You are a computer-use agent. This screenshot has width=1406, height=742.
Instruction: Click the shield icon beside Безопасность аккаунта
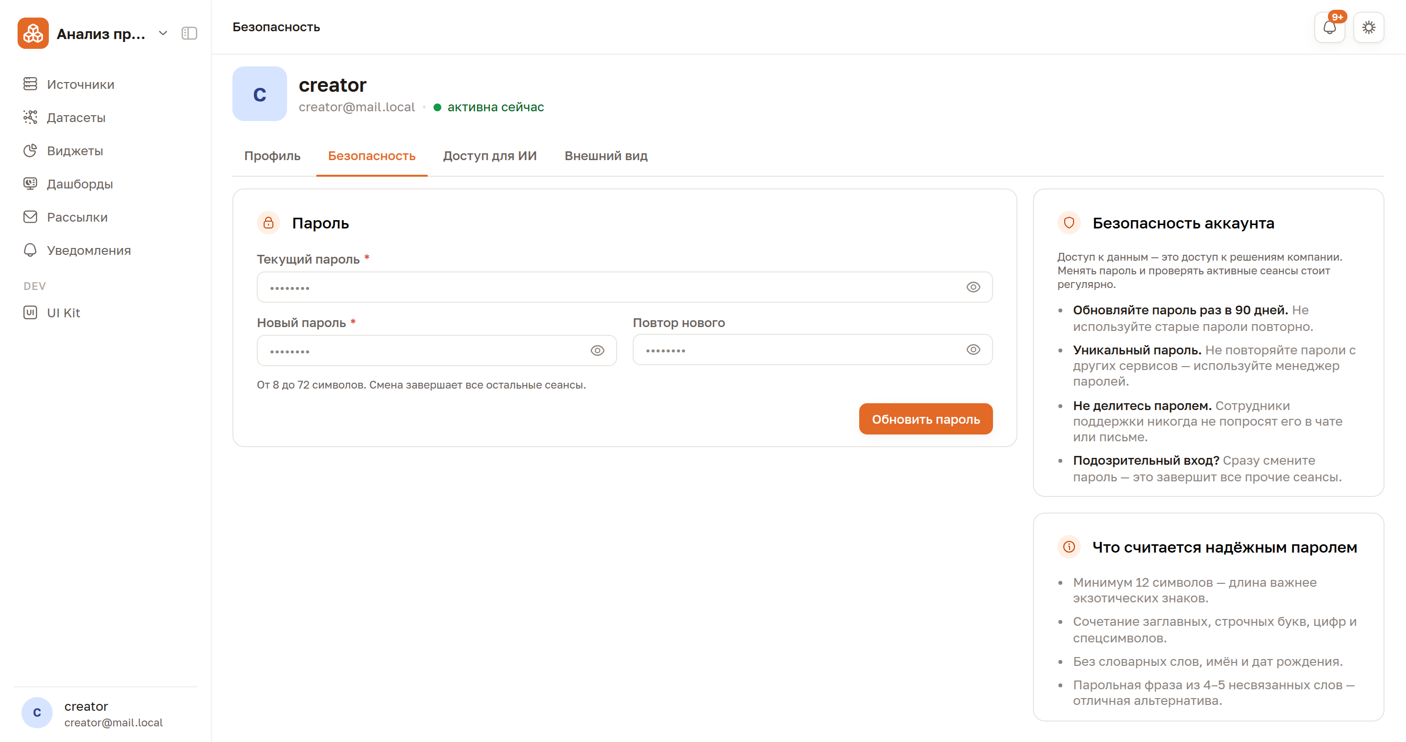pyautogui.click(x=1069, y=223)
